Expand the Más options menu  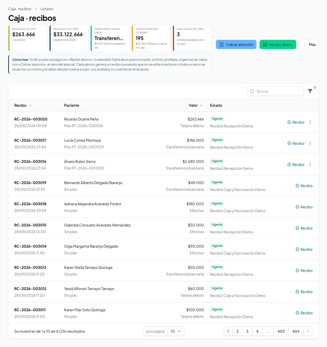tap(309, 44)
